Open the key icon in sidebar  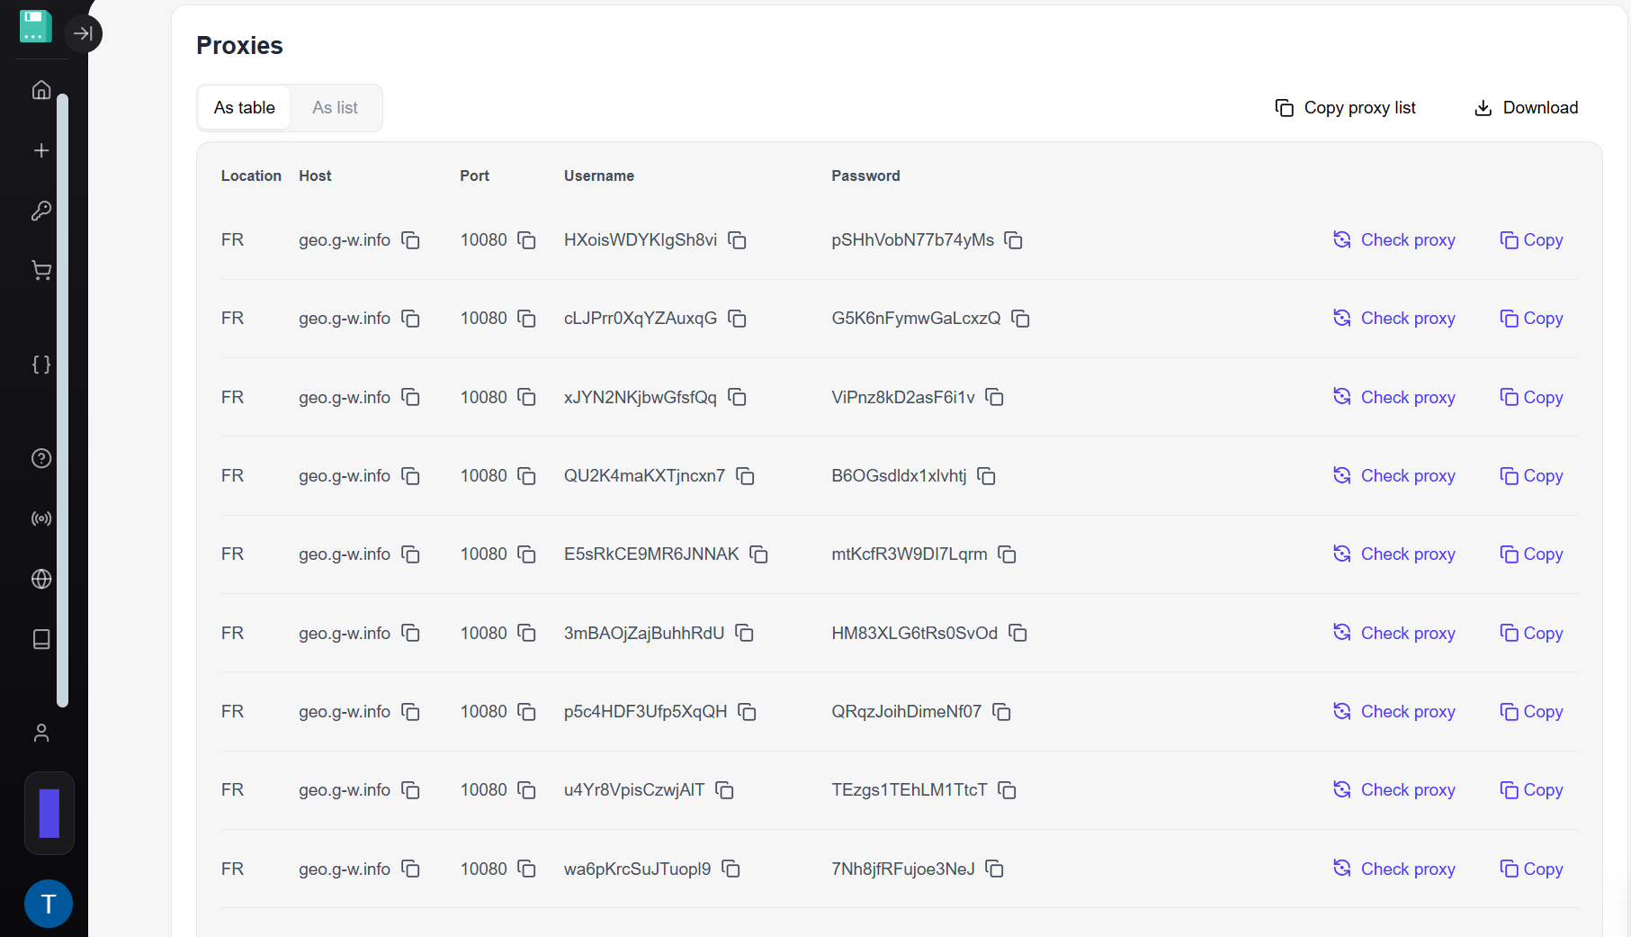(41, 211)
